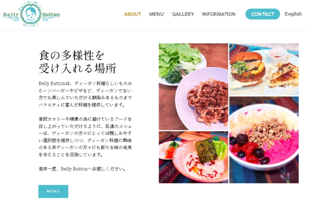View the ramen bowl with nori photo
The height and width of the screenshot is (206, 309).
[x=193, y=157]
